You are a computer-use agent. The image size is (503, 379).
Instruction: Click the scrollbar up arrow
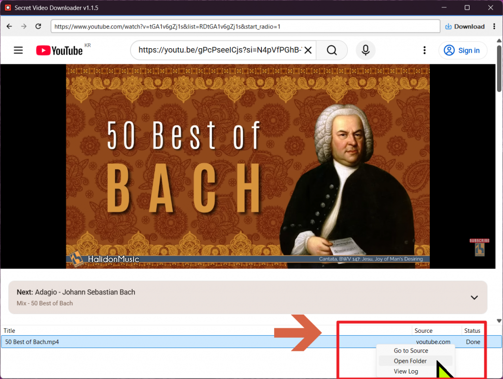point(499,41)
